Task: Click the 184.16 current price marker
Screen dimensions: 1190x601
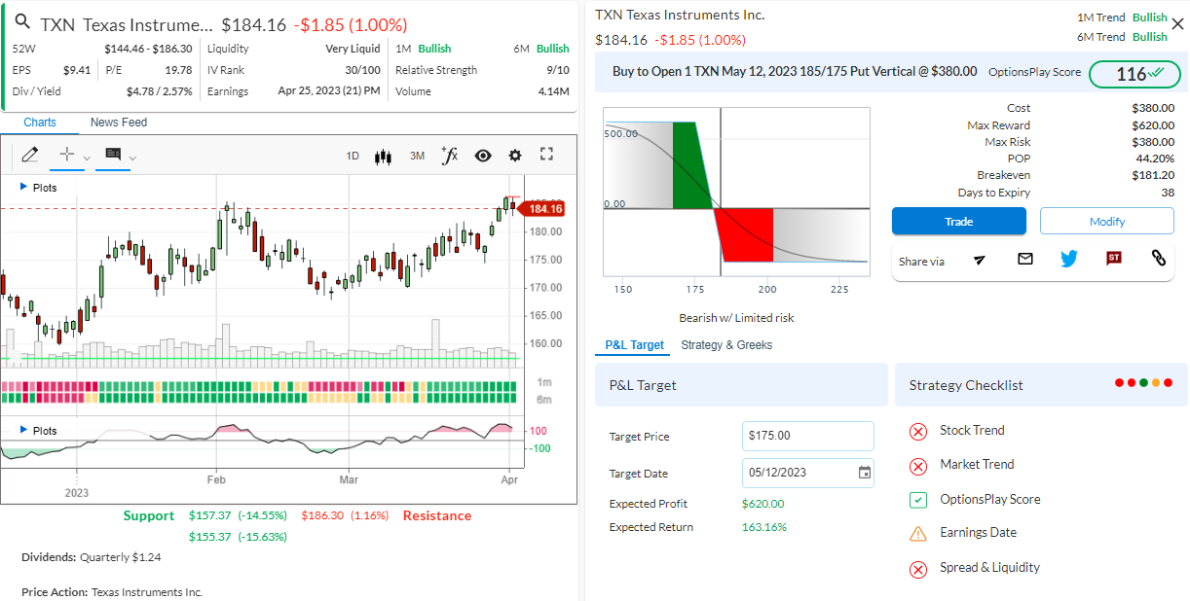Action: pos(543,209)
